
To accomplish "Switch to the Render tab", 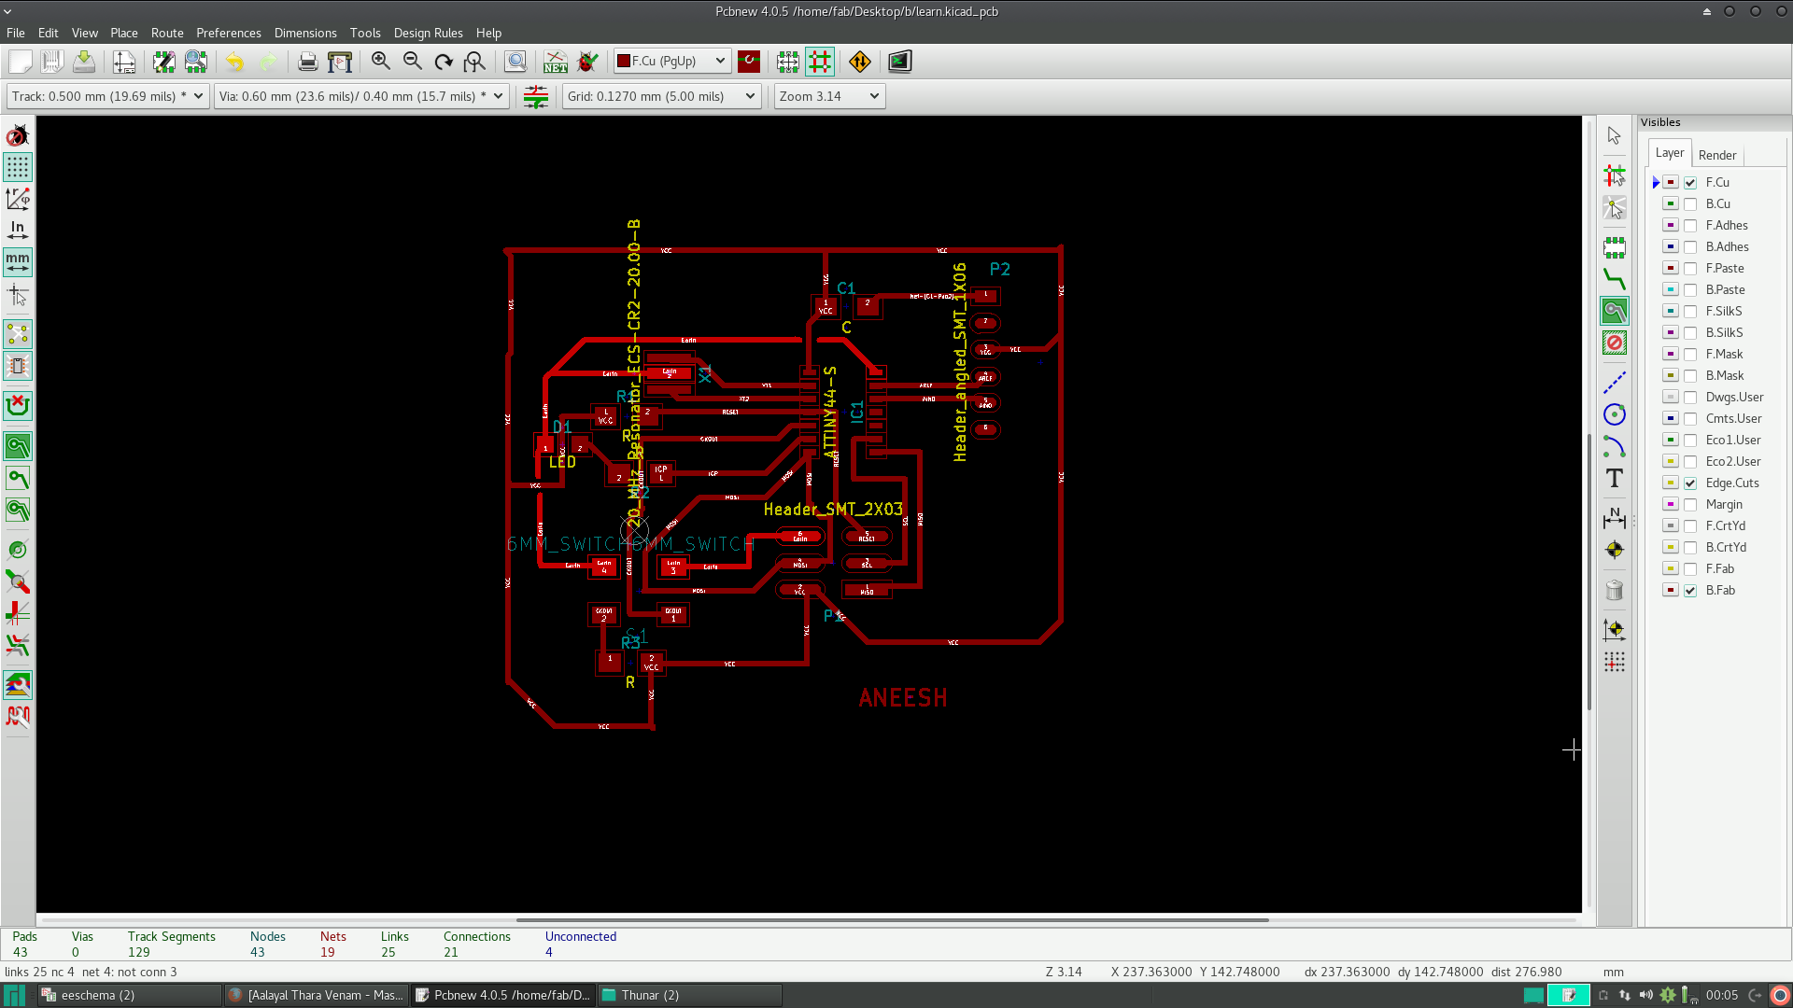I will (x=1716, y=155).
